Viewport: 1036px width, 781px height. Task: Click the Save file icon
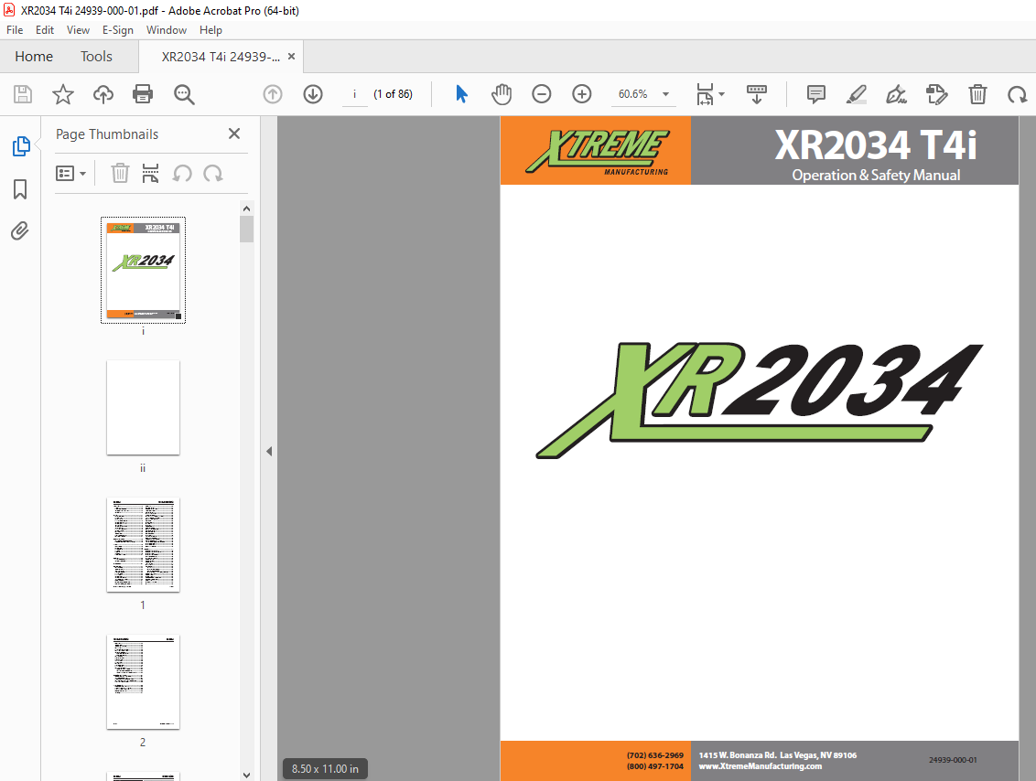[23, 94]
